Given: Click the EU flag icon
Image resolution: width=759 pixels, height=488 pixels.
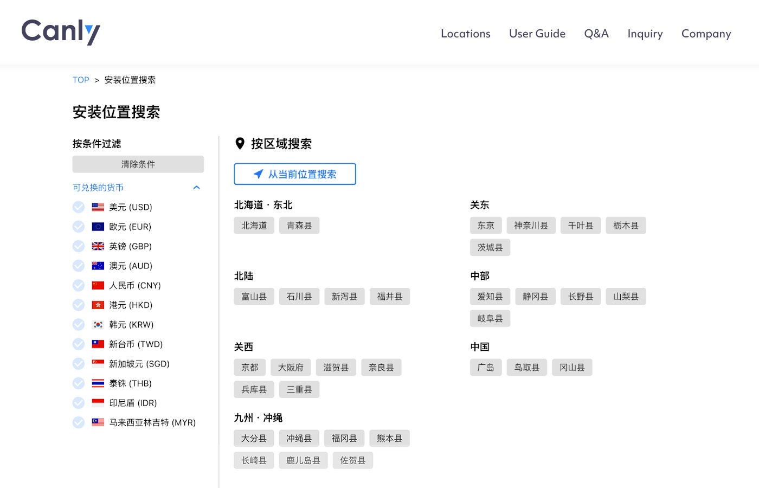Looking at the screenshot, I should coord(98,227).
